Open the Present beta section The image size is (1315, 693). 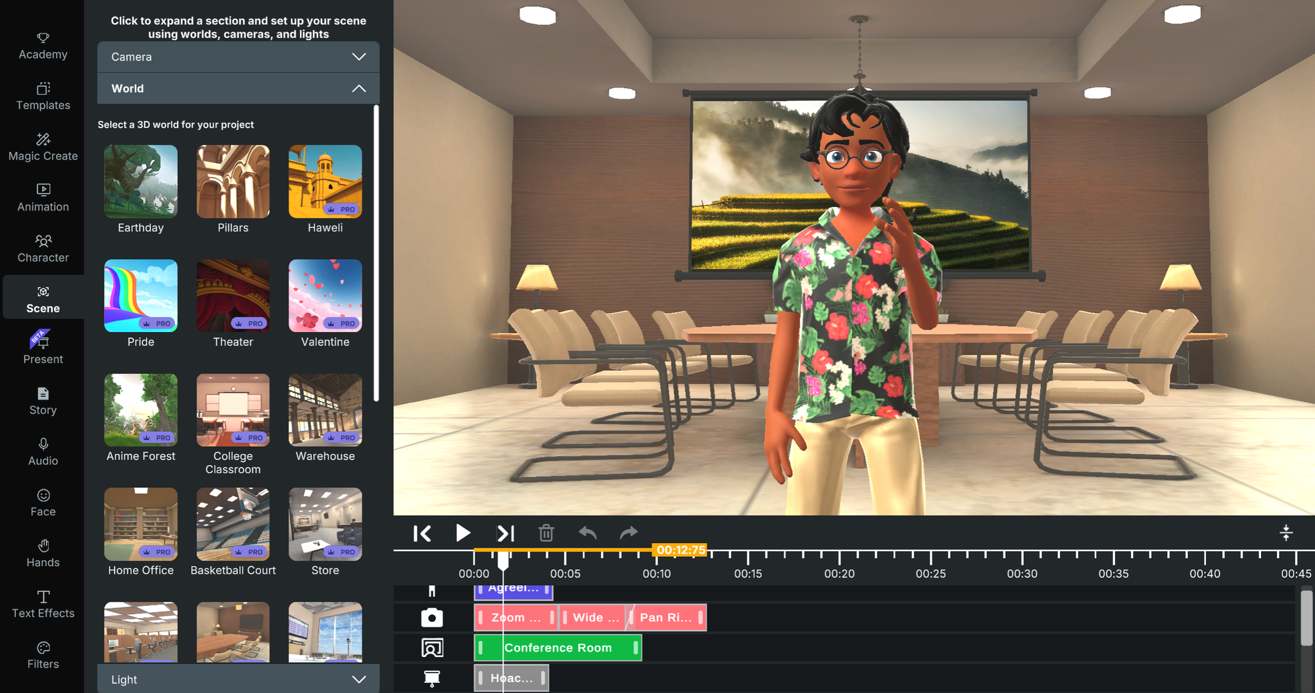[42, 349]
